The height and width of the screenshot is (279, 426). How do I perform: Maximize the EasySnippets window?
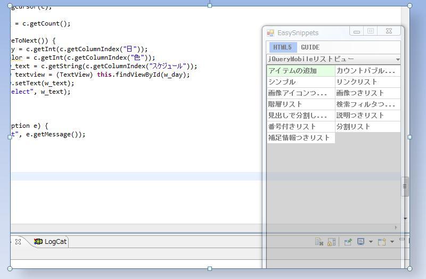point(371,31)
